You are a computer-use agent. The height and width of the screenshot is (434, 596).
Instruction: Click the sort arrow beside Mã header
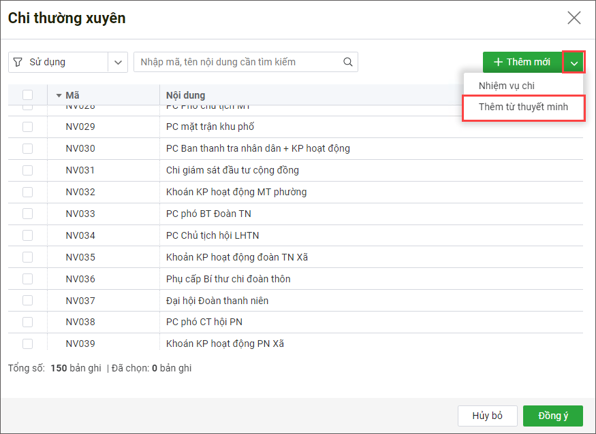pos(59,95)
